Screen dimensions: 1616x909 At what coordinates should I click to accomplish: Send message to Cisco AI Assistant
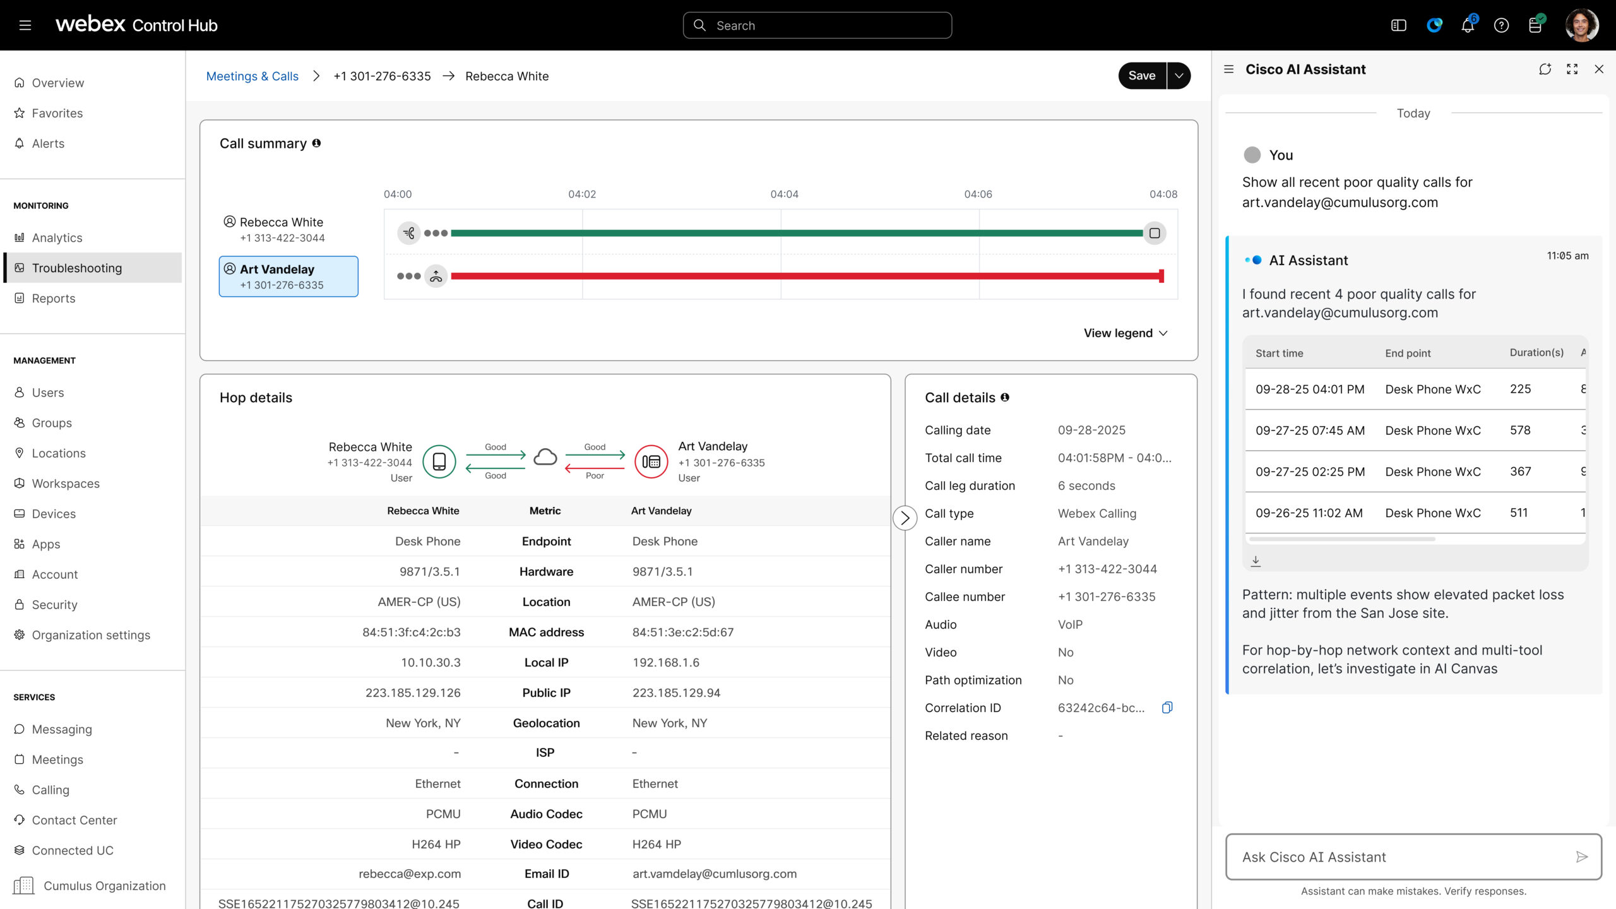[1581, 857]
